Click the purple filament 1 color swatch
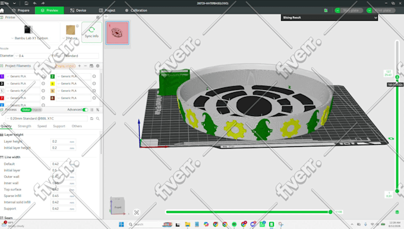 [2, 76]
